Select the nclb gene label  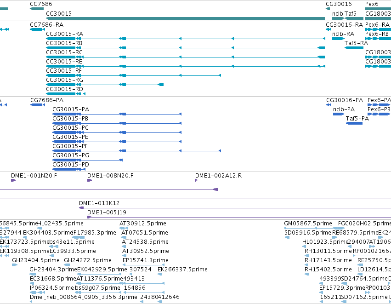pos(337,14)
